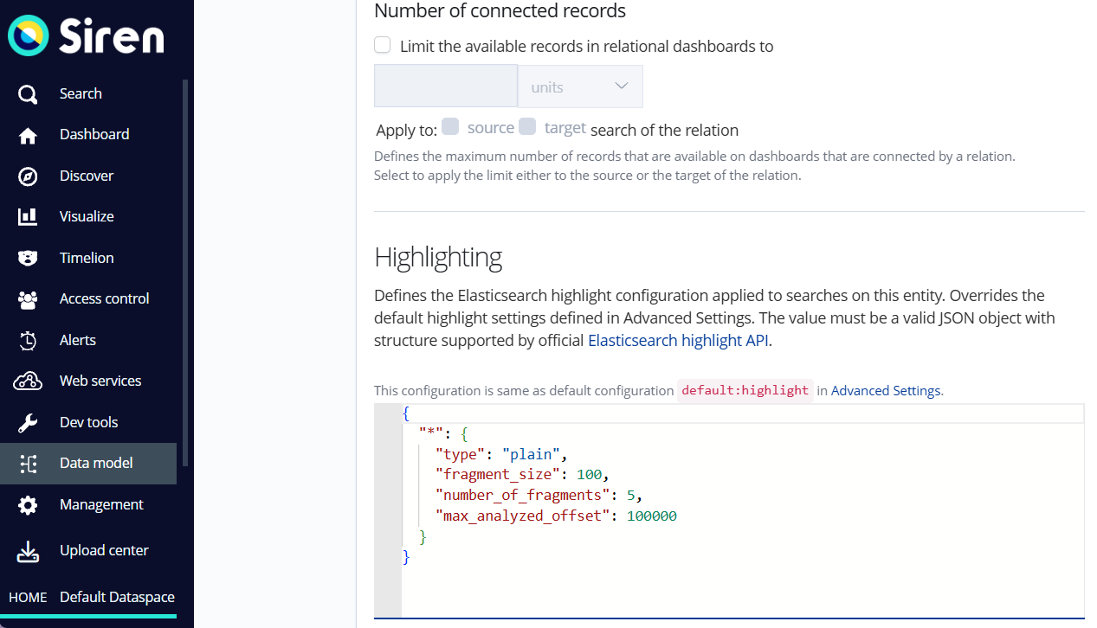Screen dimensions: 1097x628
Task: Click the "type": "plain" line
Action: point(501,453)
